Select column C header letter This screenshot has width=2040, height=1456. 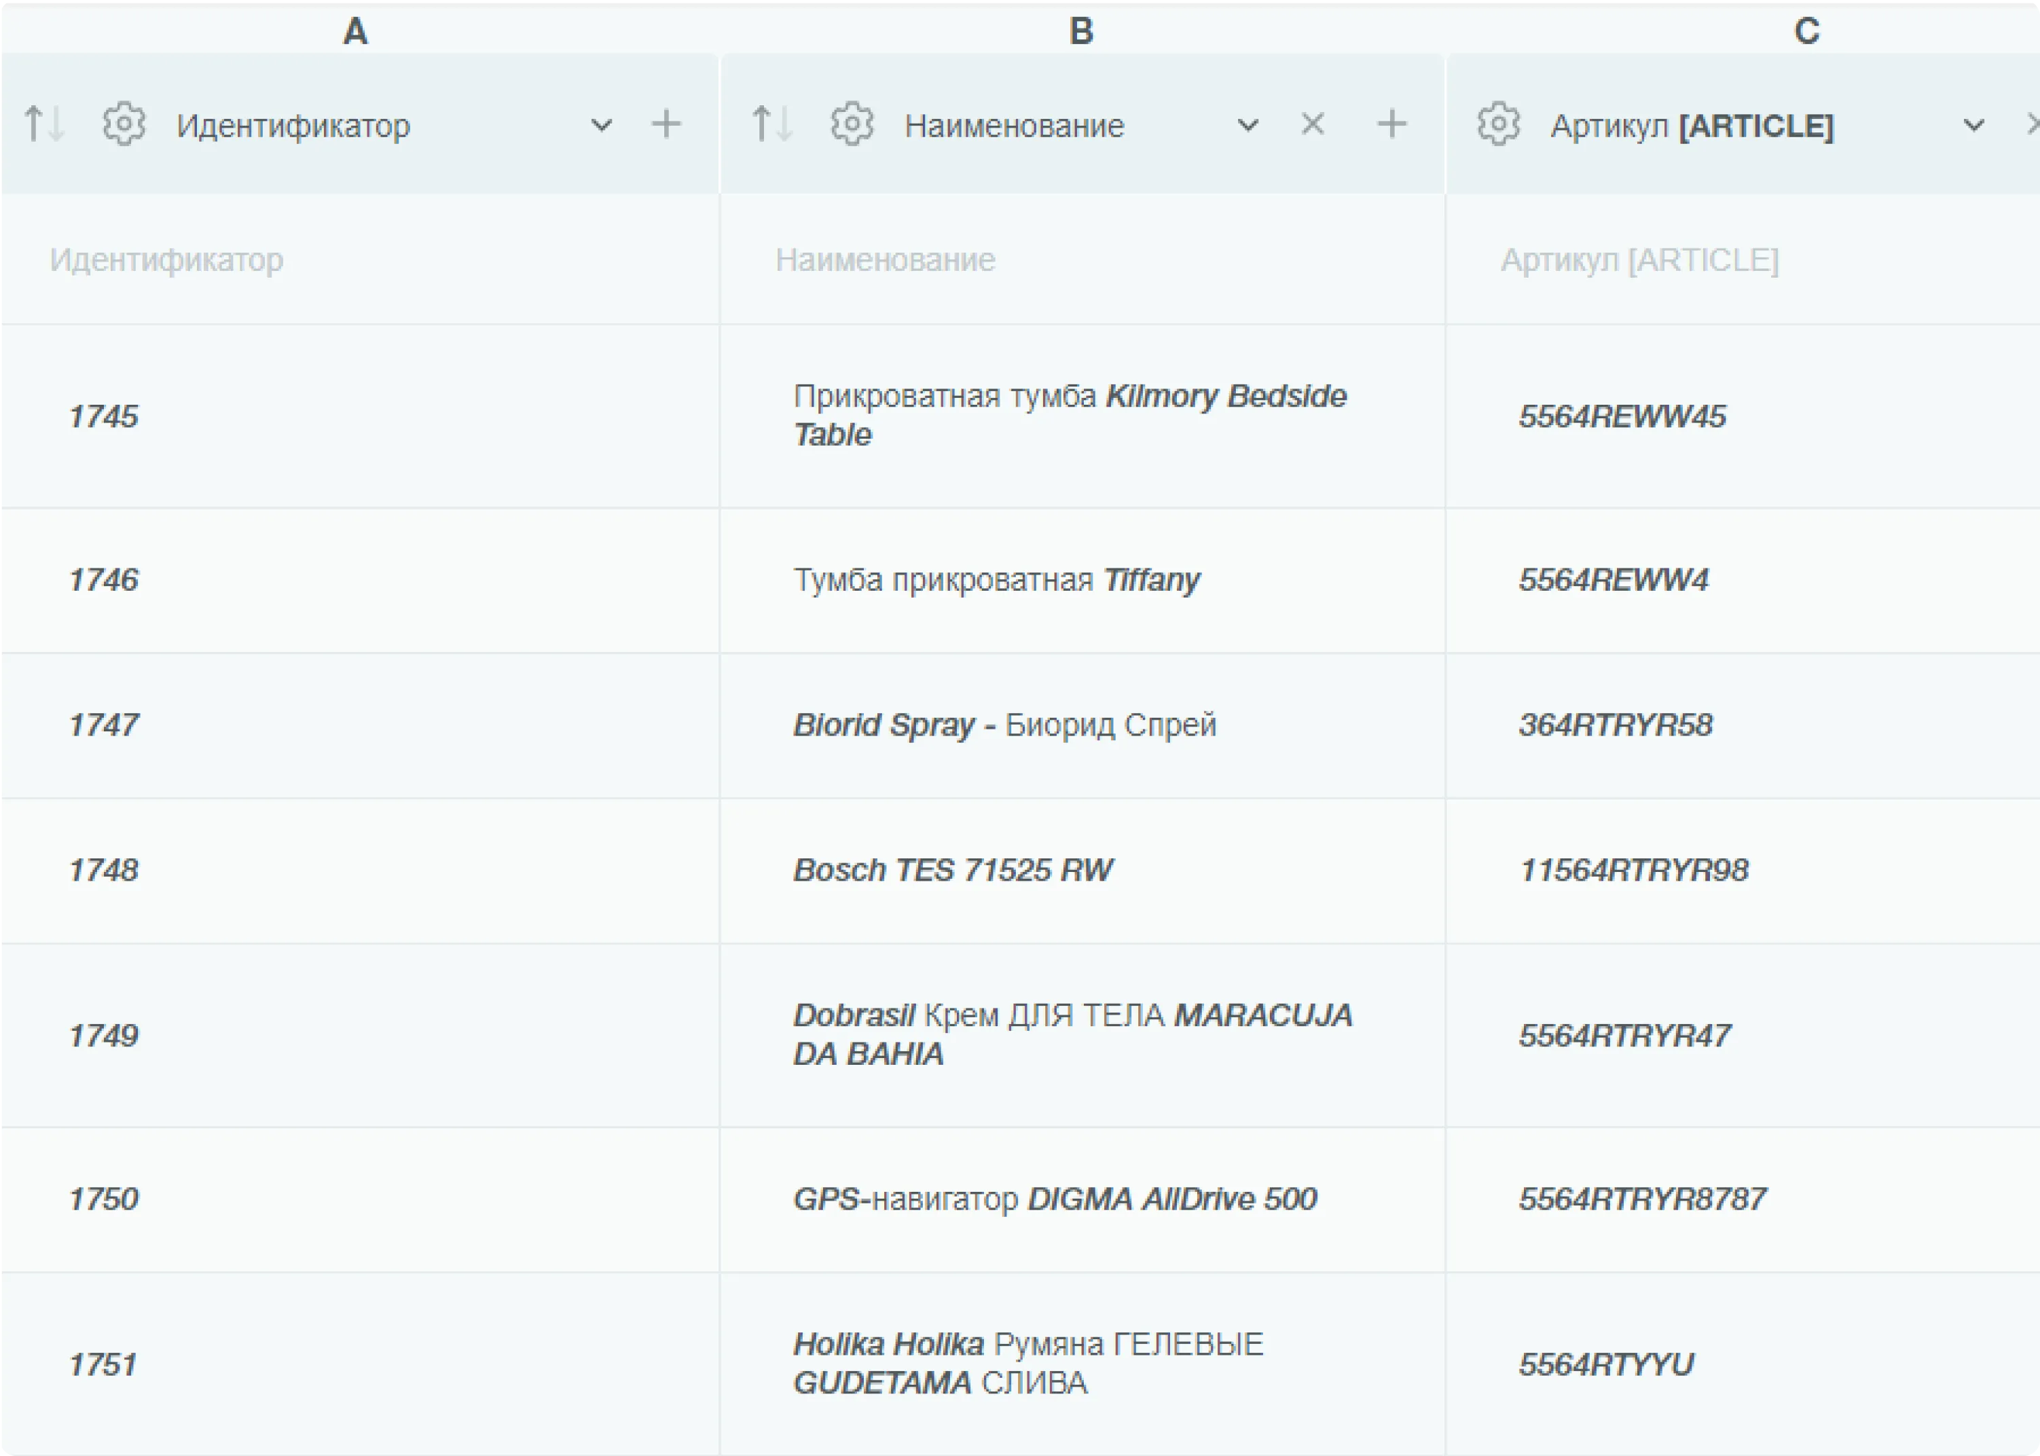[x=1806, y=31]
